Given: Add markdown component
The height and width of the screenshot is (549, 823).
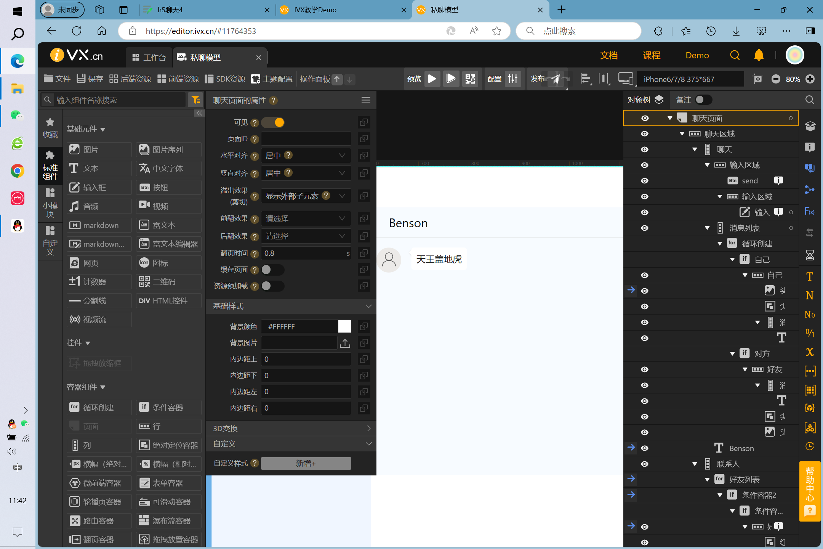Looking at the screenshot, I should [99, 225].
